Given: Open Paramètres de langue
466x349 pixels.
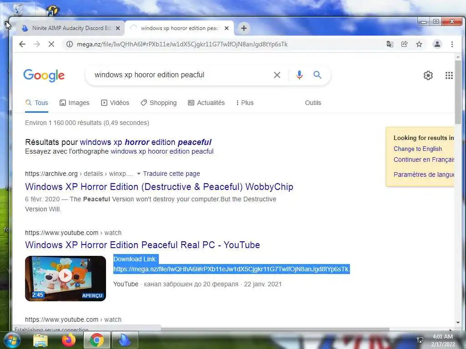Looking at the screenshot, I should tap(424, 174).
